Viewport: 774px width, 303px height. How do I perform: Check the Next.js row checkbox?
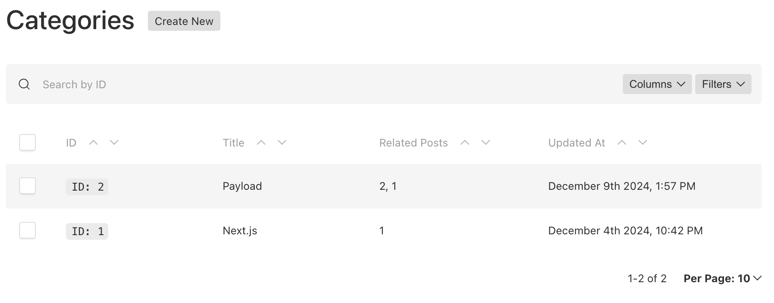[x=27, y=230]
